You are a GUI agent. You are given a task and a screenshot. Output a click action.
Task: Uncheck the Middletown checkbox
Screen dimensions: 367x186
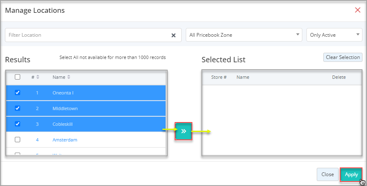click(x=17, y=108)
